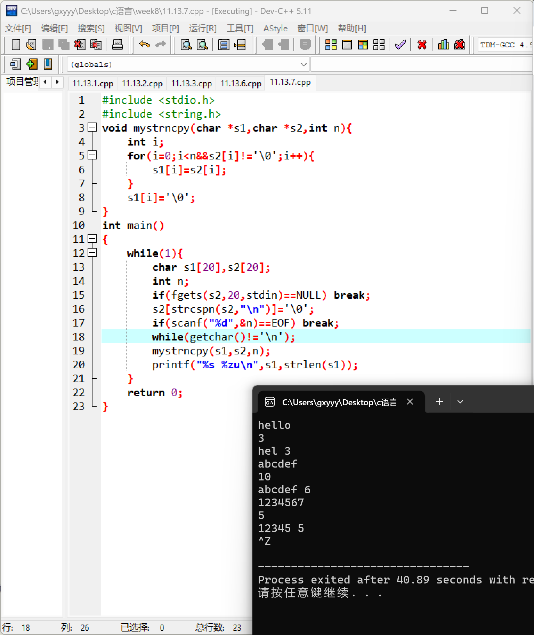
Task: Open the 文件[F] menu
Action: pos(18,28)
